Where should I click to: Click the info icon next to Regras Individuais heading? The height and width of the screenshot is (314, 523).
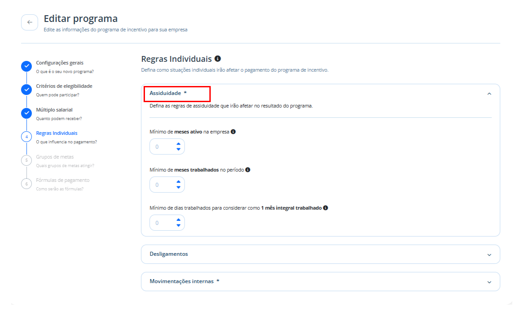pos(218,59)
